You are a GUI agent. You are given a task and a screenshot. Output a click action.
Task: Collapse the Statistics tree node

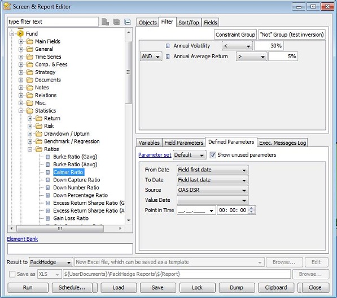coord(21,111)
